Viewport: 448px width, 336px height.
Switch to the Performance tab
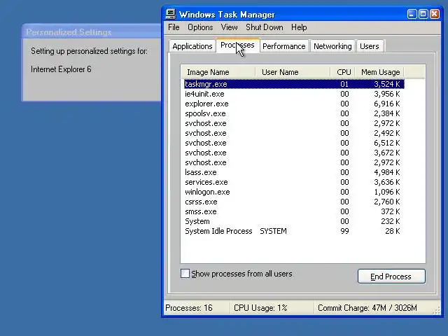click(x=284, y=46)
